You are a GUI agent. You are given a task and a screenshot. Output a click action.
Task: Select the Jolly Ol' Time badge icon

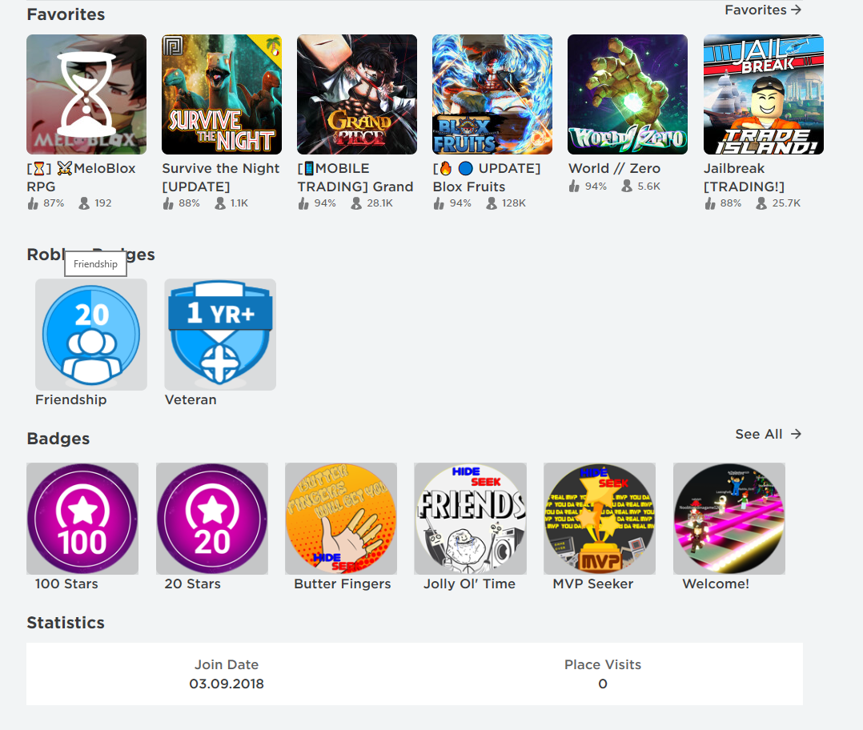pyautogui.click(x=471, y=519)
